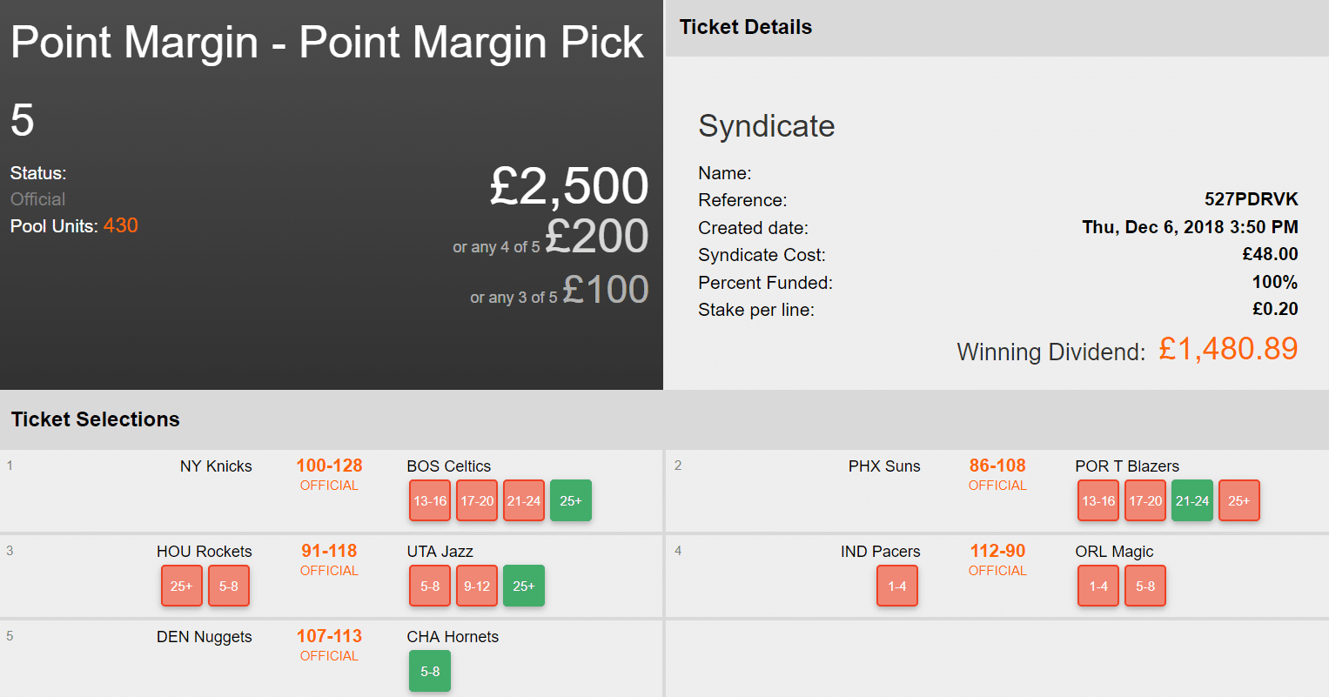The height and width of the screenshot is (697, 1329).
Task: Click the 13-16 chip under POR T Blazers
Action: tap(1098, 500)
